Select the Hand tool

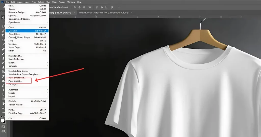pos(3,104)
